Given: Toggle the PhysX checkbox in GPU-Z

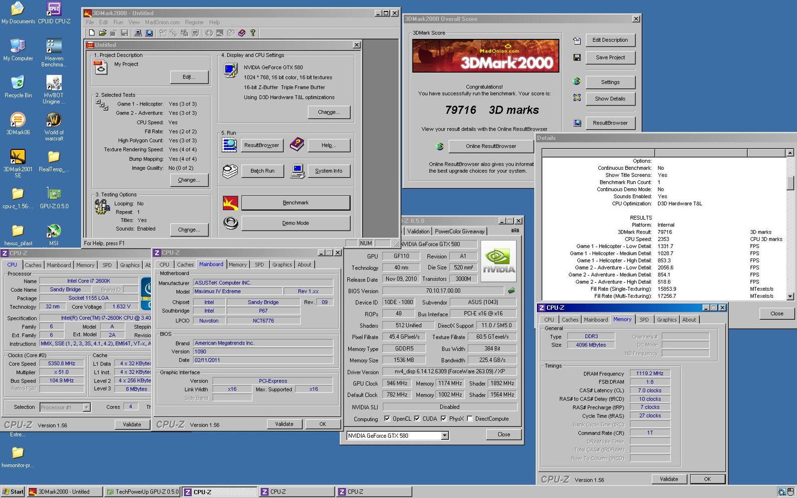Looking at the screenshot, I should (x=443, y=419).
